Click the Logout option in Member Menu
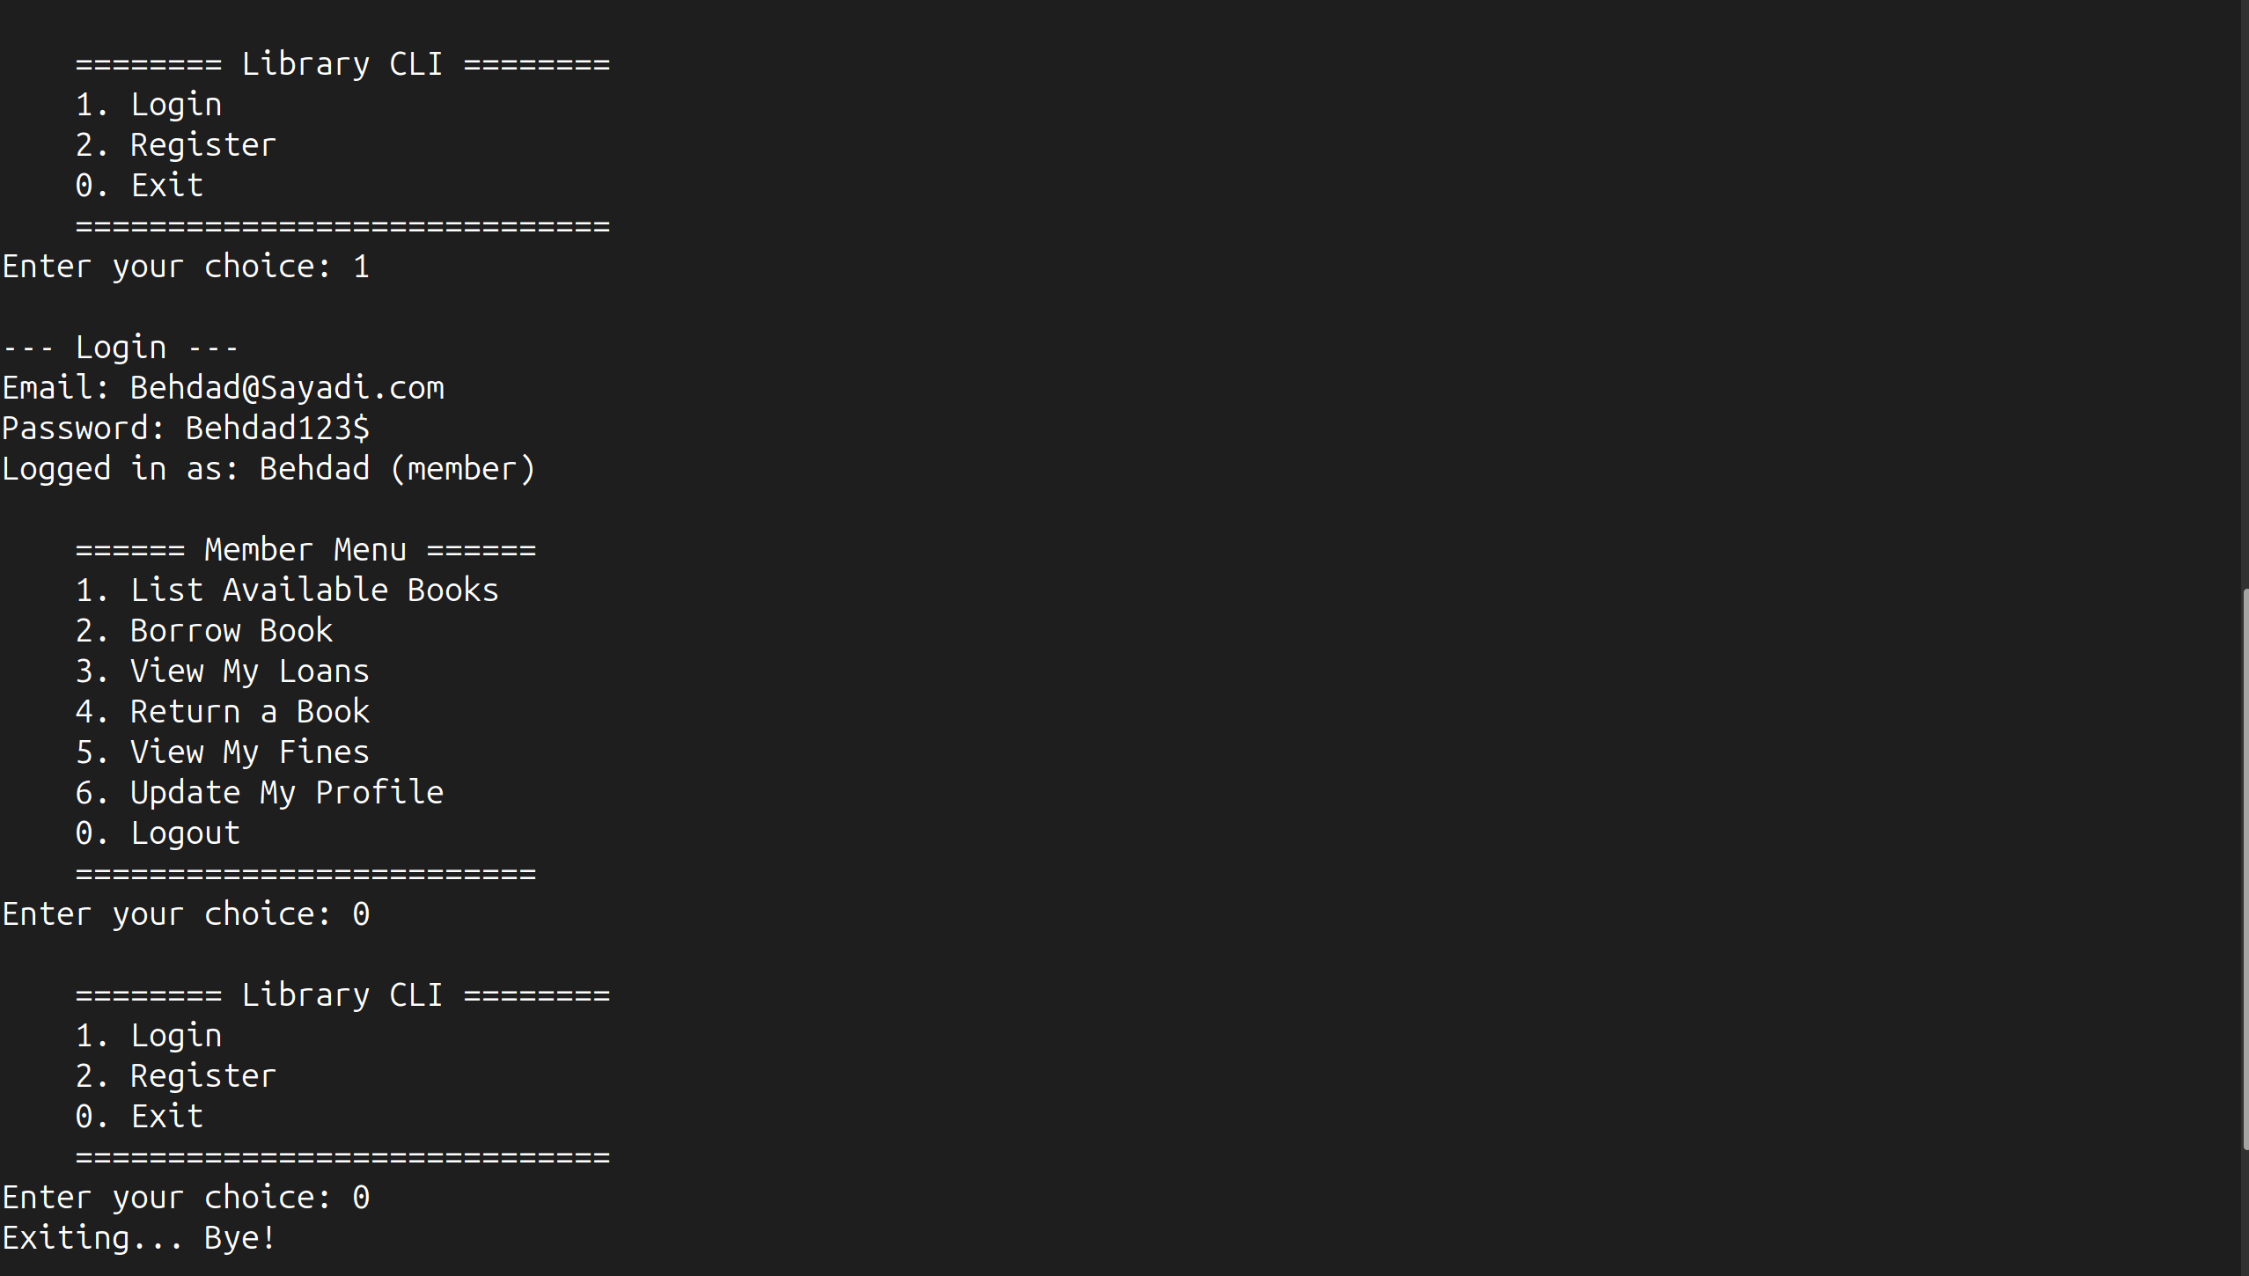Image resolution: width=2249 pixels, height=1276 pixels. (x=185, y=833)
